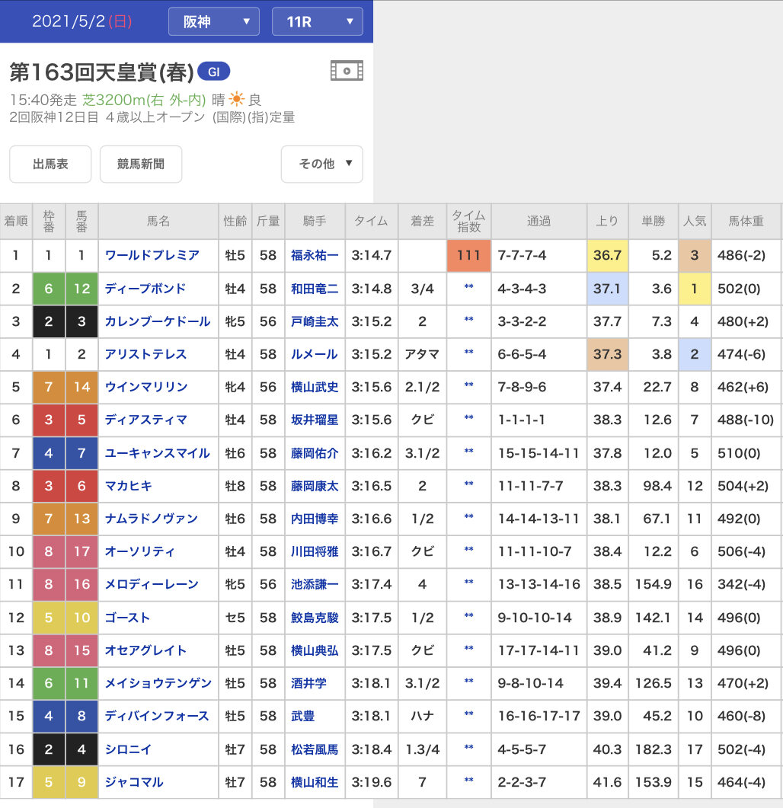This screenshot has height=808, width=783.
Task: Open the 阪神 racecourse dropdown
Action: coord(214,21)
